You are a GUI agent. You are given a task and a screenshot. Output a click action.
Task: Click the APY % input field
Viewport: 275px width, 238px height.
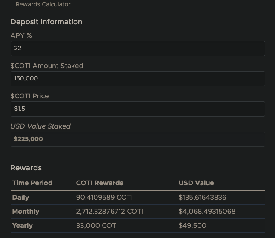coord(138,49)
